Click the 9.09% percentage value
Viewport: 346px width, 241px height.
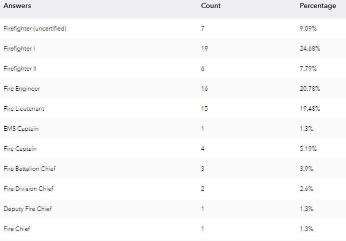(308, 29)
